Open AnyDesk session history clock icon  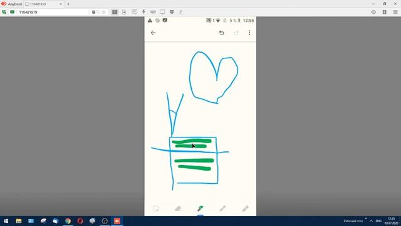[373, 12]
